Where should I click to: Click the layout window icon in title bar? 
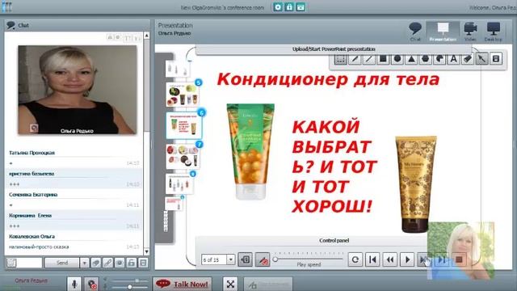[x=301, y=7]
